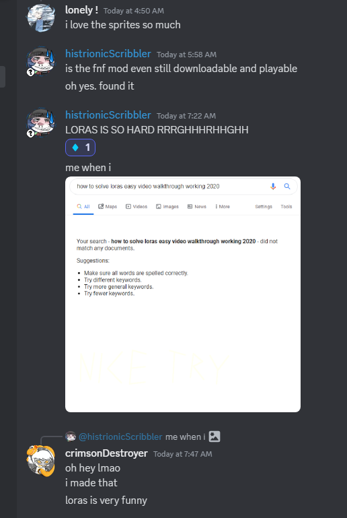347x518 pixels.
Task: Open the More menu in the search image
Action: pyautogui.click(x=223, y=207)
